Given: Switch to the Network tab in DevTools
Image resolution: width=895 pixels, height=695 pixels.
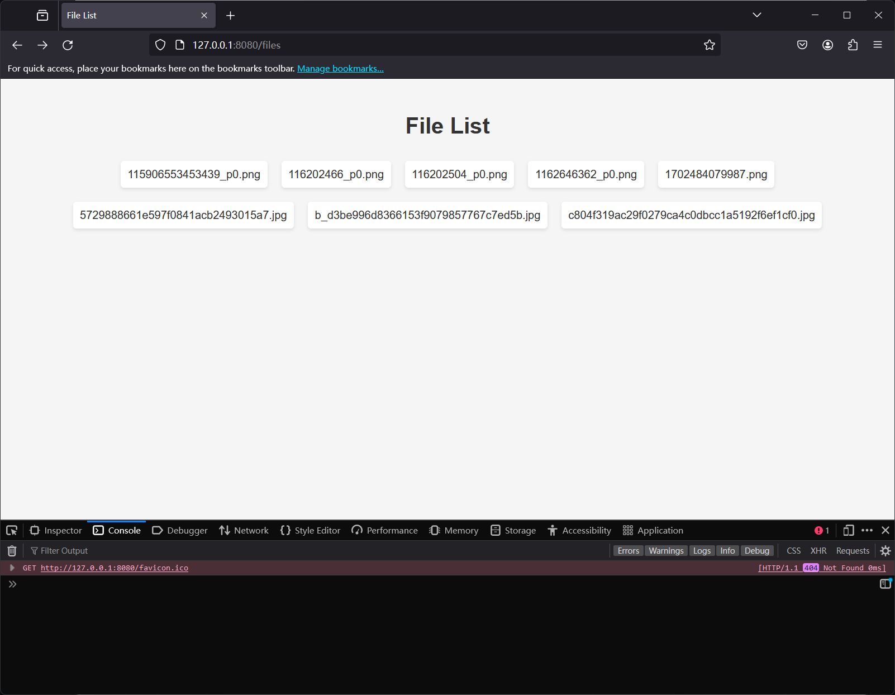Looking at the screenshot, I should pos(244,530).
